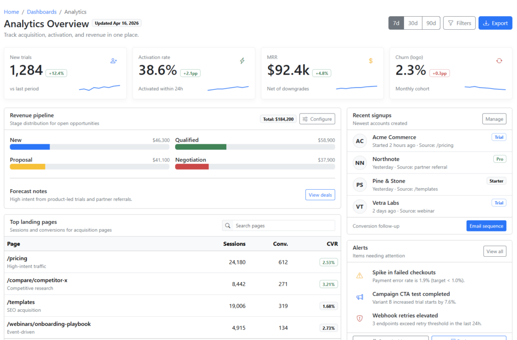Open Dashboards breadcrumb link
Viewport: 517px width, 340px height.
pyautogui.click(x=41, y=12)
